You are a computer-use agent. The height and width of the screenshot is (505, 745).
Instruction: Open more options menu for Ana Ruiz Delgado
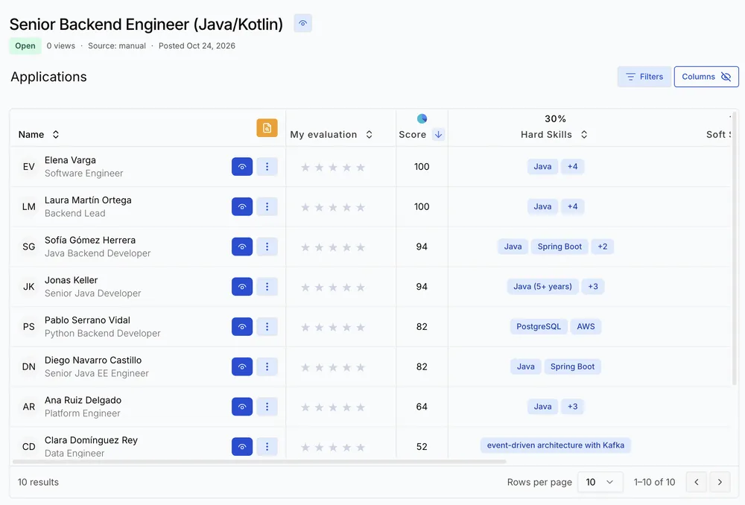(x=267, y=407)
